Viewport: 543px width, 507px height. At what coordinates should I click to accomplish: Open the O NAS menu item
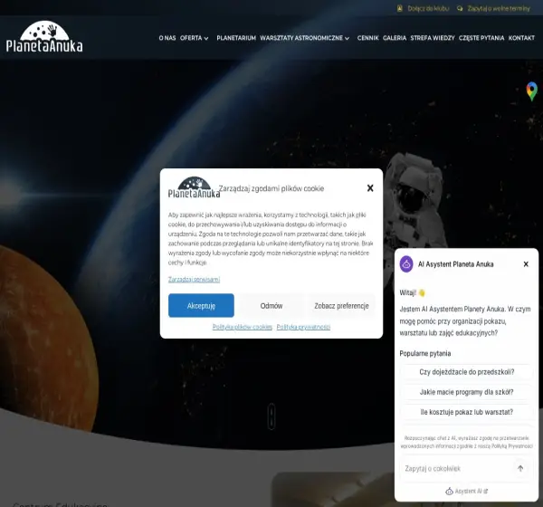[x=167, y=38]
